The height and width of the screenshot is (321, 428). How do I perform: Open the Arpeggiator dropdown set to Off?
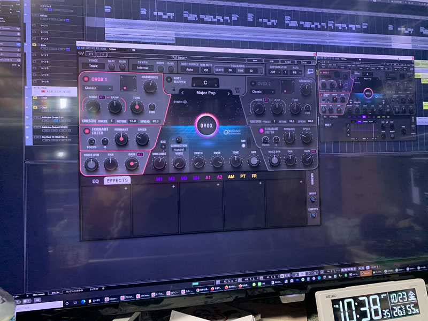tap(274, 72)
